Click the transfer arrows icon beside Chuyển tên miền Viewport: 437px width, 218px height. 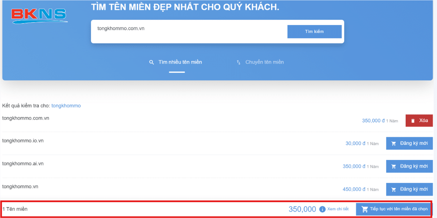(x=239, y=62)
